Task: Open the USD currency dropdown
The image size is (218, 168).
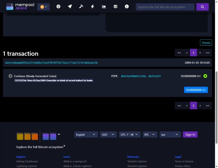Action: [x=108, y=135]
